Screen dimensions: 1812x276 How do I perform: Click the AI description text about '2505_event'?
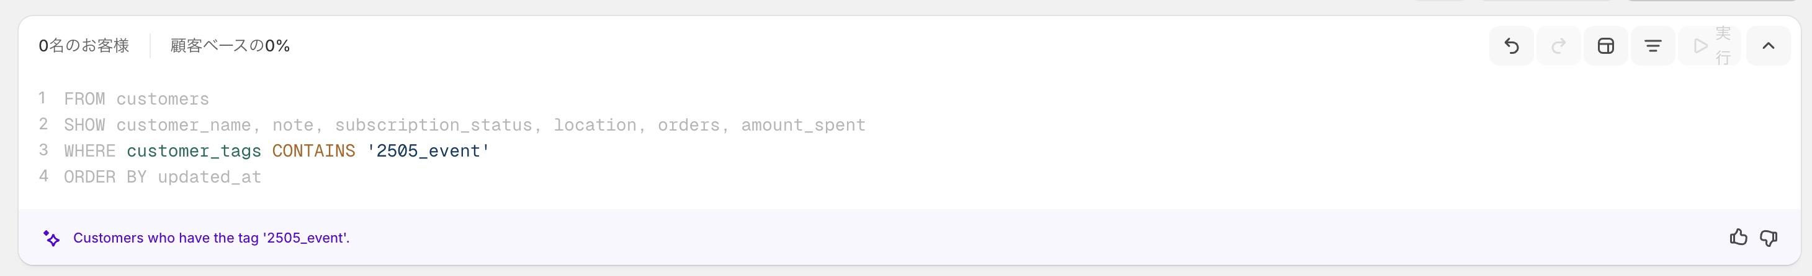coord(211,238)
